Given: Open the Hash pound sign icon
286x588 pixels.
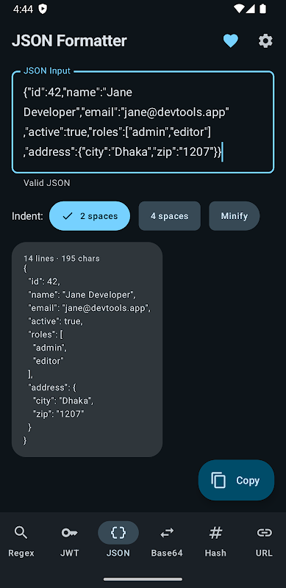Looking at the screenshot, I should [x=215, y=532].
